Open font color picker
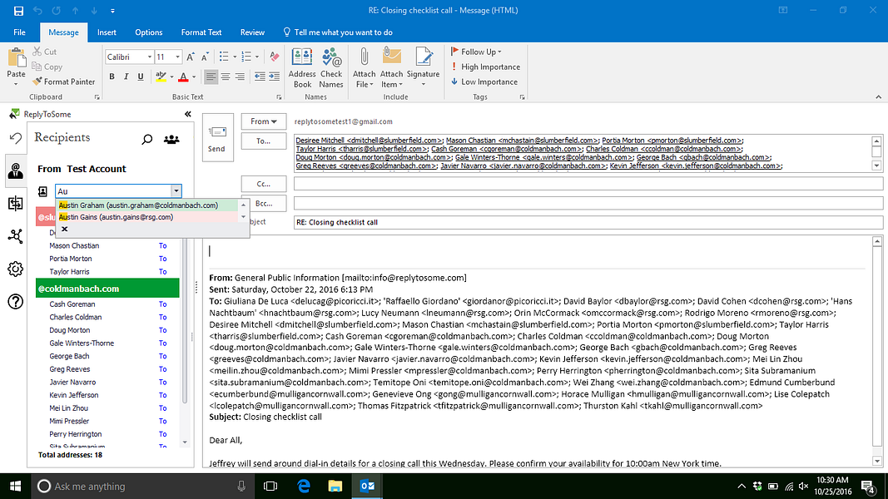 pos(194,77)
